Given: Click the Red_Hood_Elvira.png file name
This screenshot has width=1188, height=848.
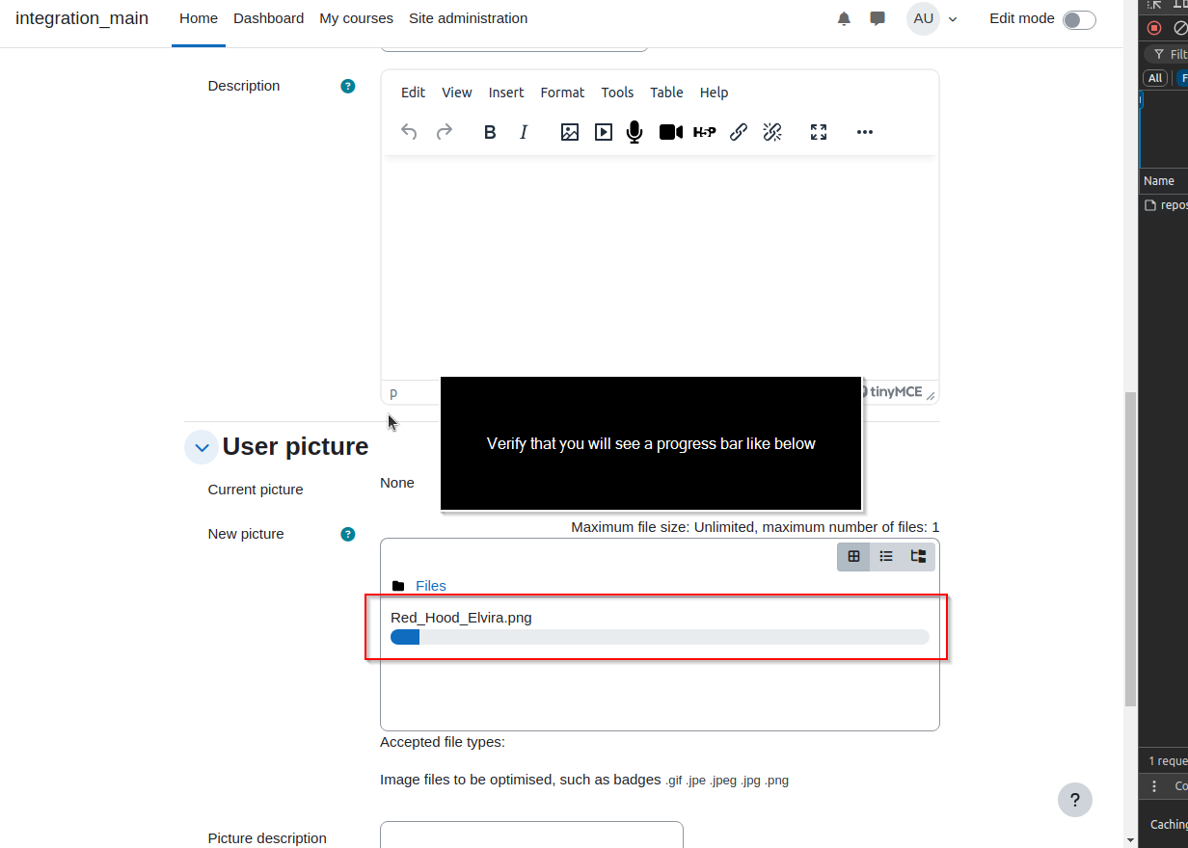Looking at the screenshot, I should coord(461,618).
